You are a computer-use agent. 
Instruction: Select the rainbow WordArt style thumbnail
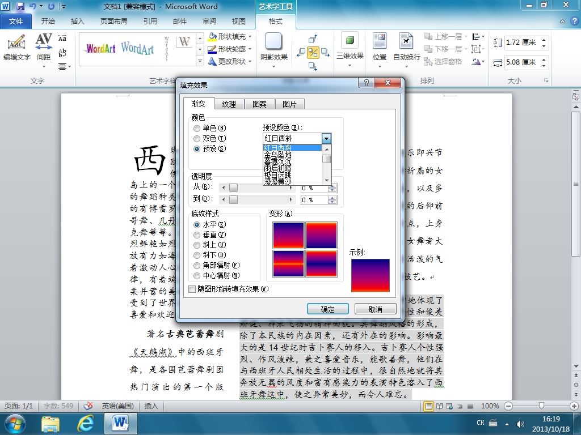tap(101, 49)
